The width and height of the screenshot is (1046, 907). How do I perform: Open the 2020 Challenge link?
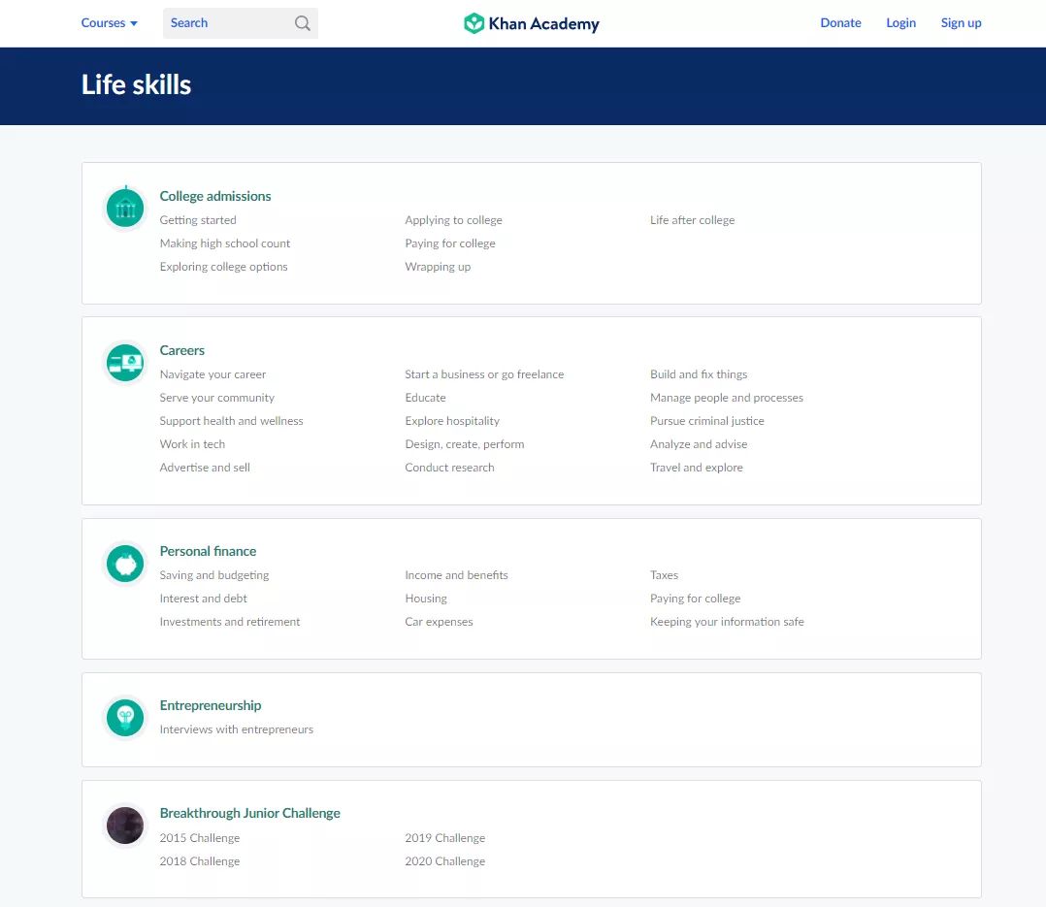coord(445,861)
